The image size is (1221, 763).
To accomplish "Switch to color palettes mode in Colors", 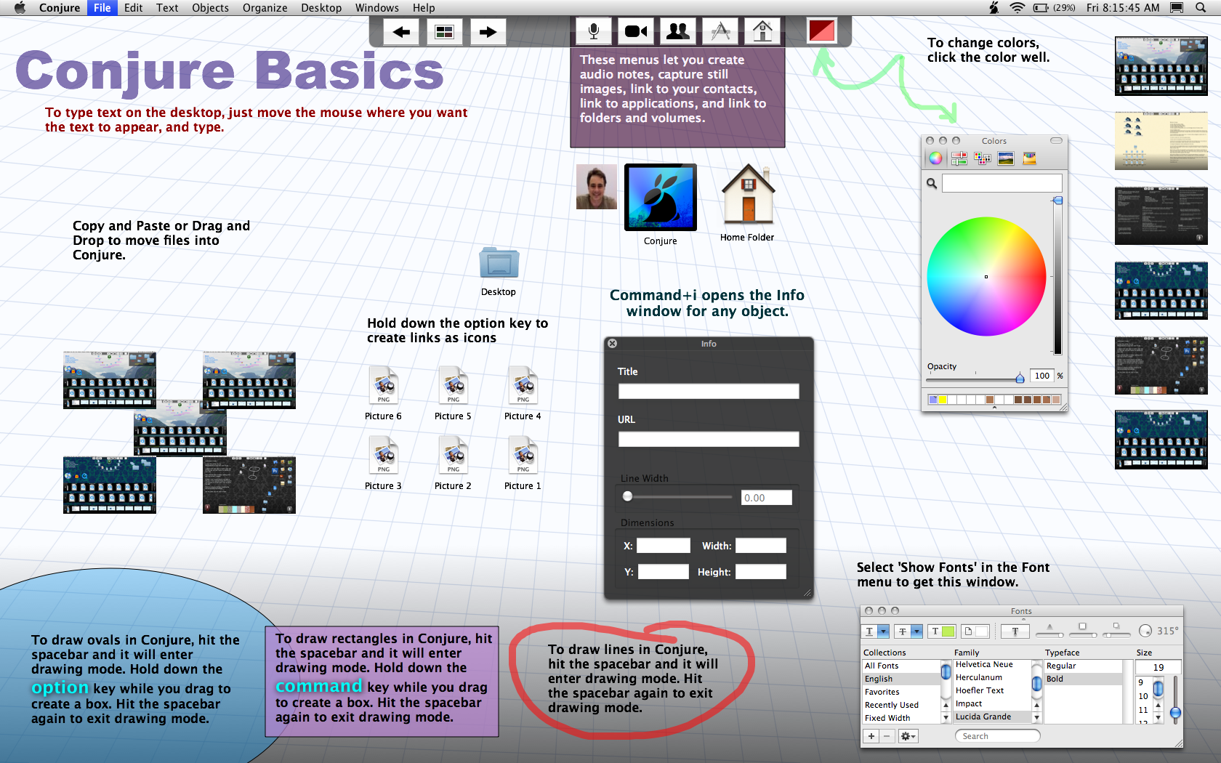I will tap(983, 158).
